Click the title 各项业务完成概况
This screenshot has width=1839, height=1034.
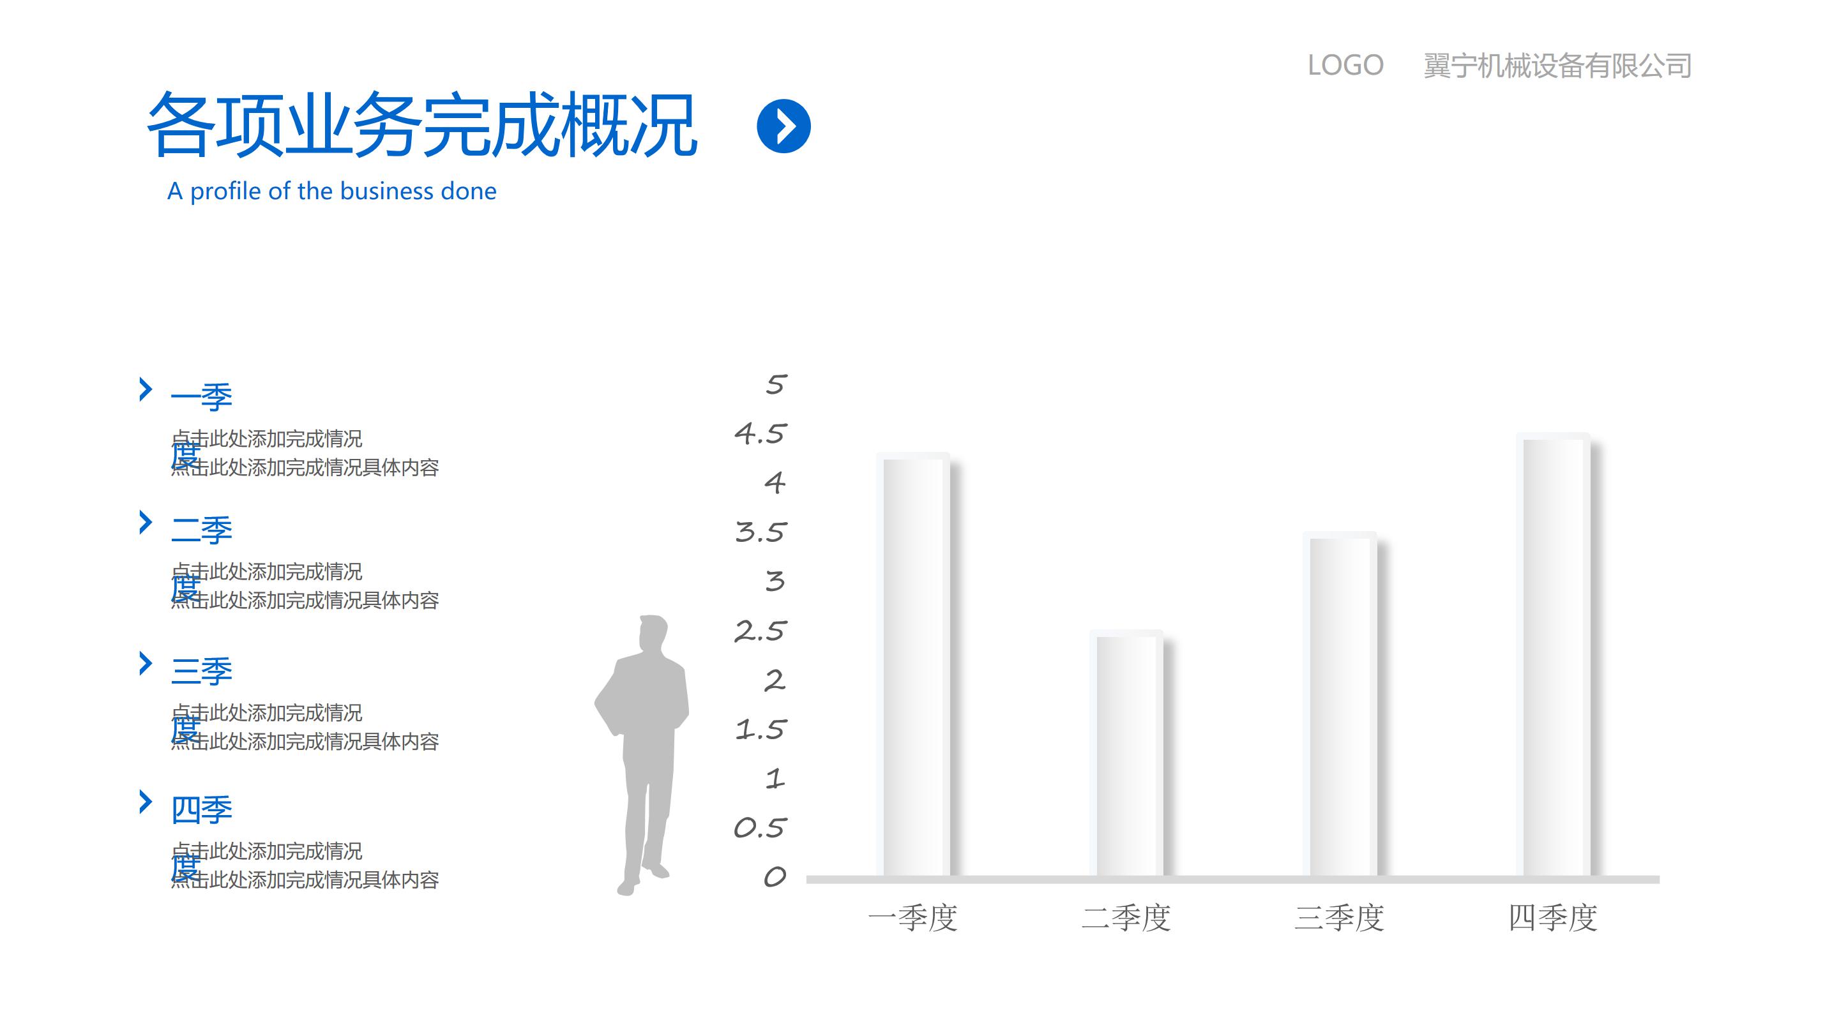point(422,126)
